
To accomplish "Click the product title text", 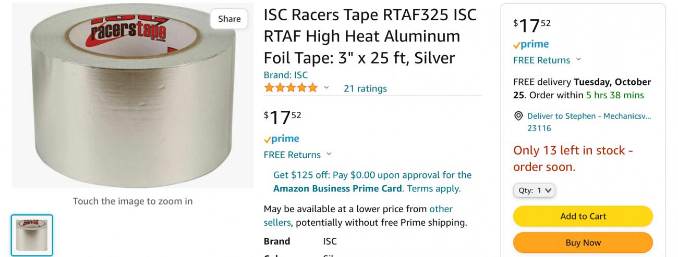I will pyautogui.click(x=370, y=36).
